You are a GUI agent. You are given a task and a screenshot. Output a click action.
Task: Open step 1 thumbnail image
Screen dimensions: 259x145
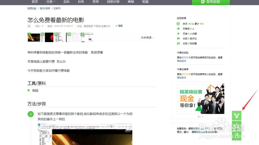coord(34,37)
